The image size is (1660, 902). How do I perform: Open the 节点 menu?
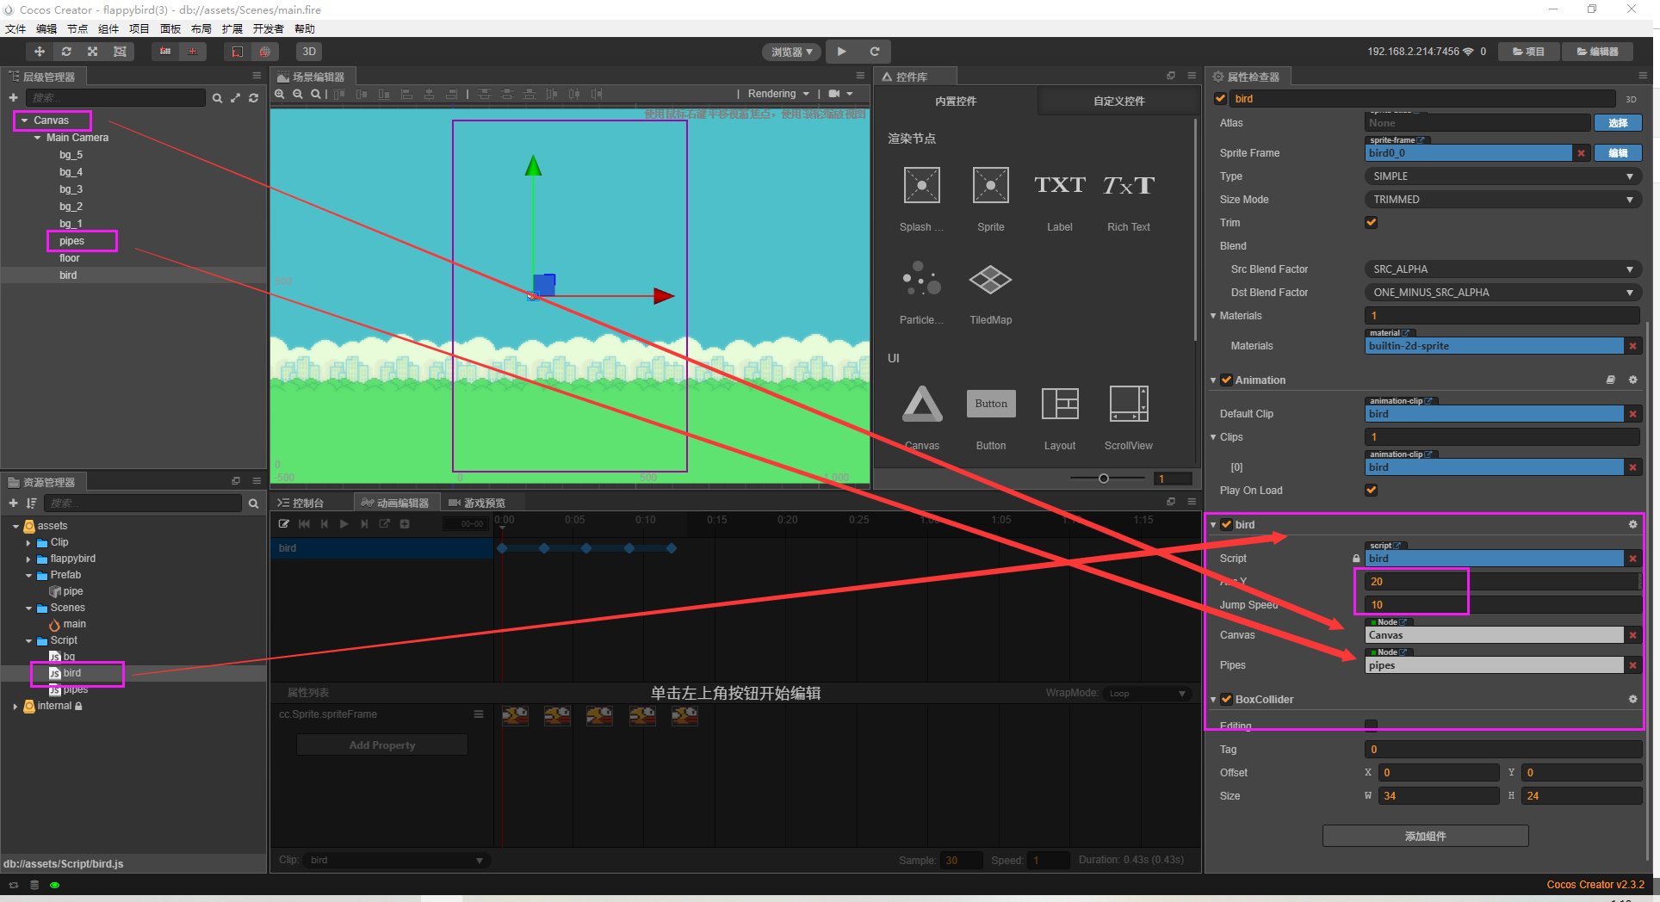(77, 29)
